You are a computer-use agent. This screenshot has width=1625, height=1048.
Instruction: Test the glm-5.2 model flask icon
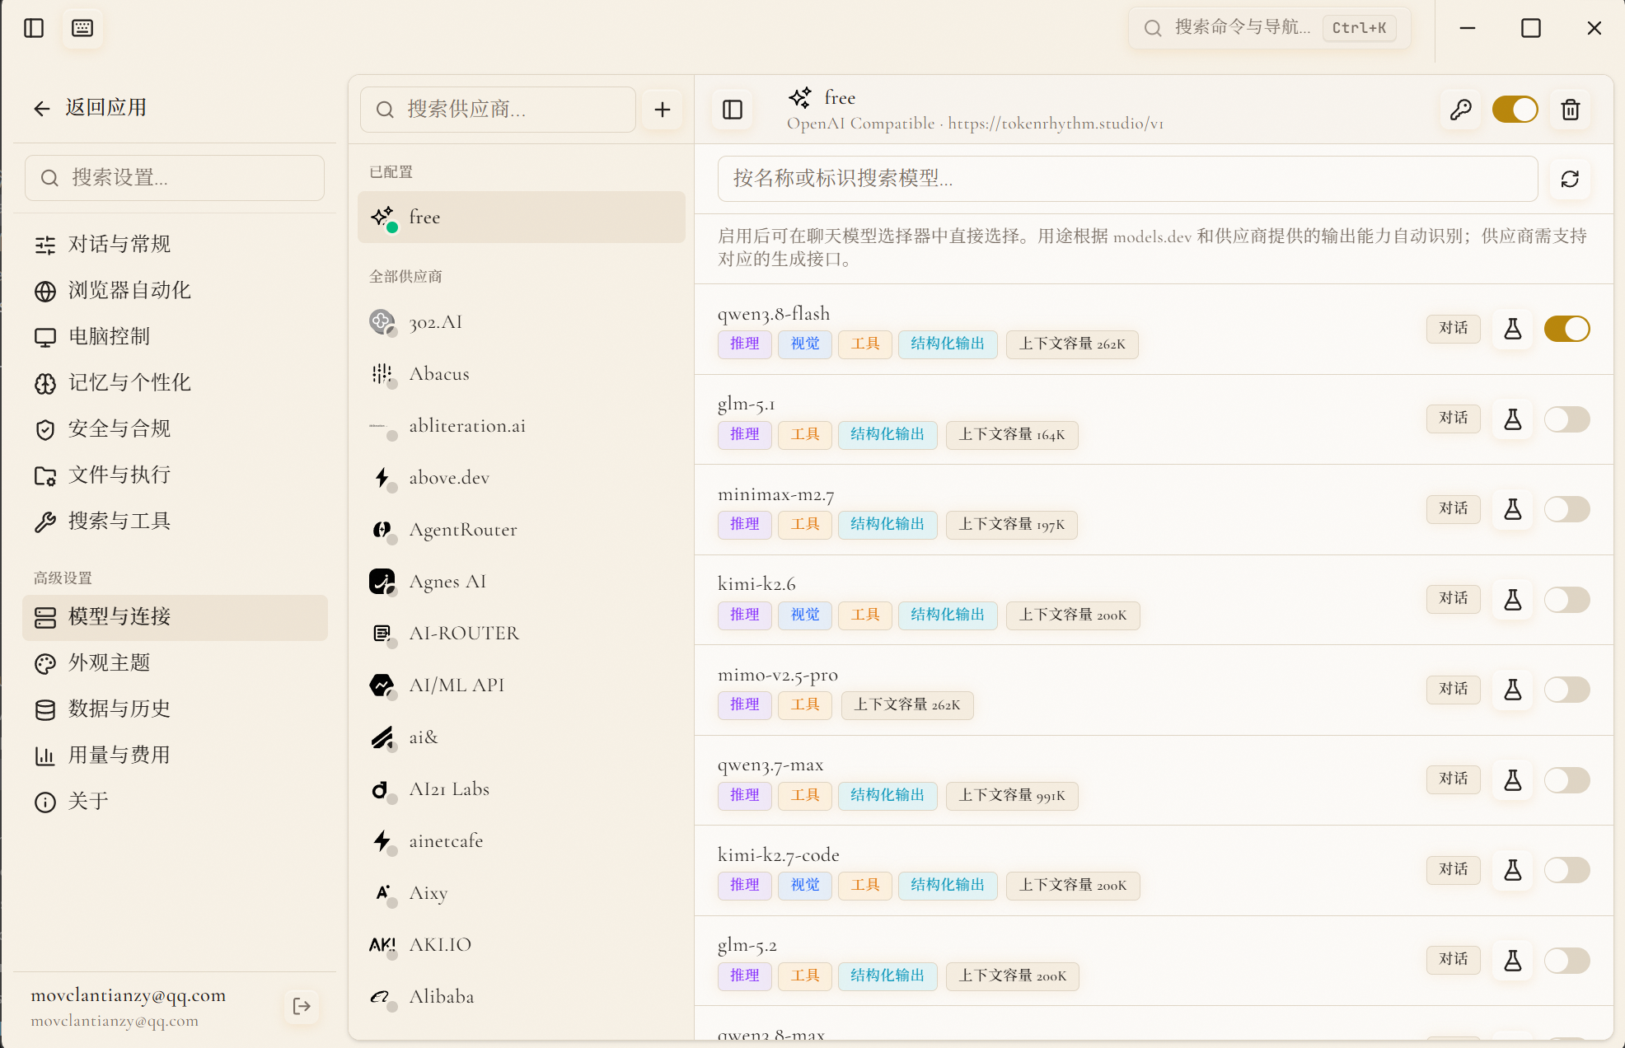click(1513, 960)
